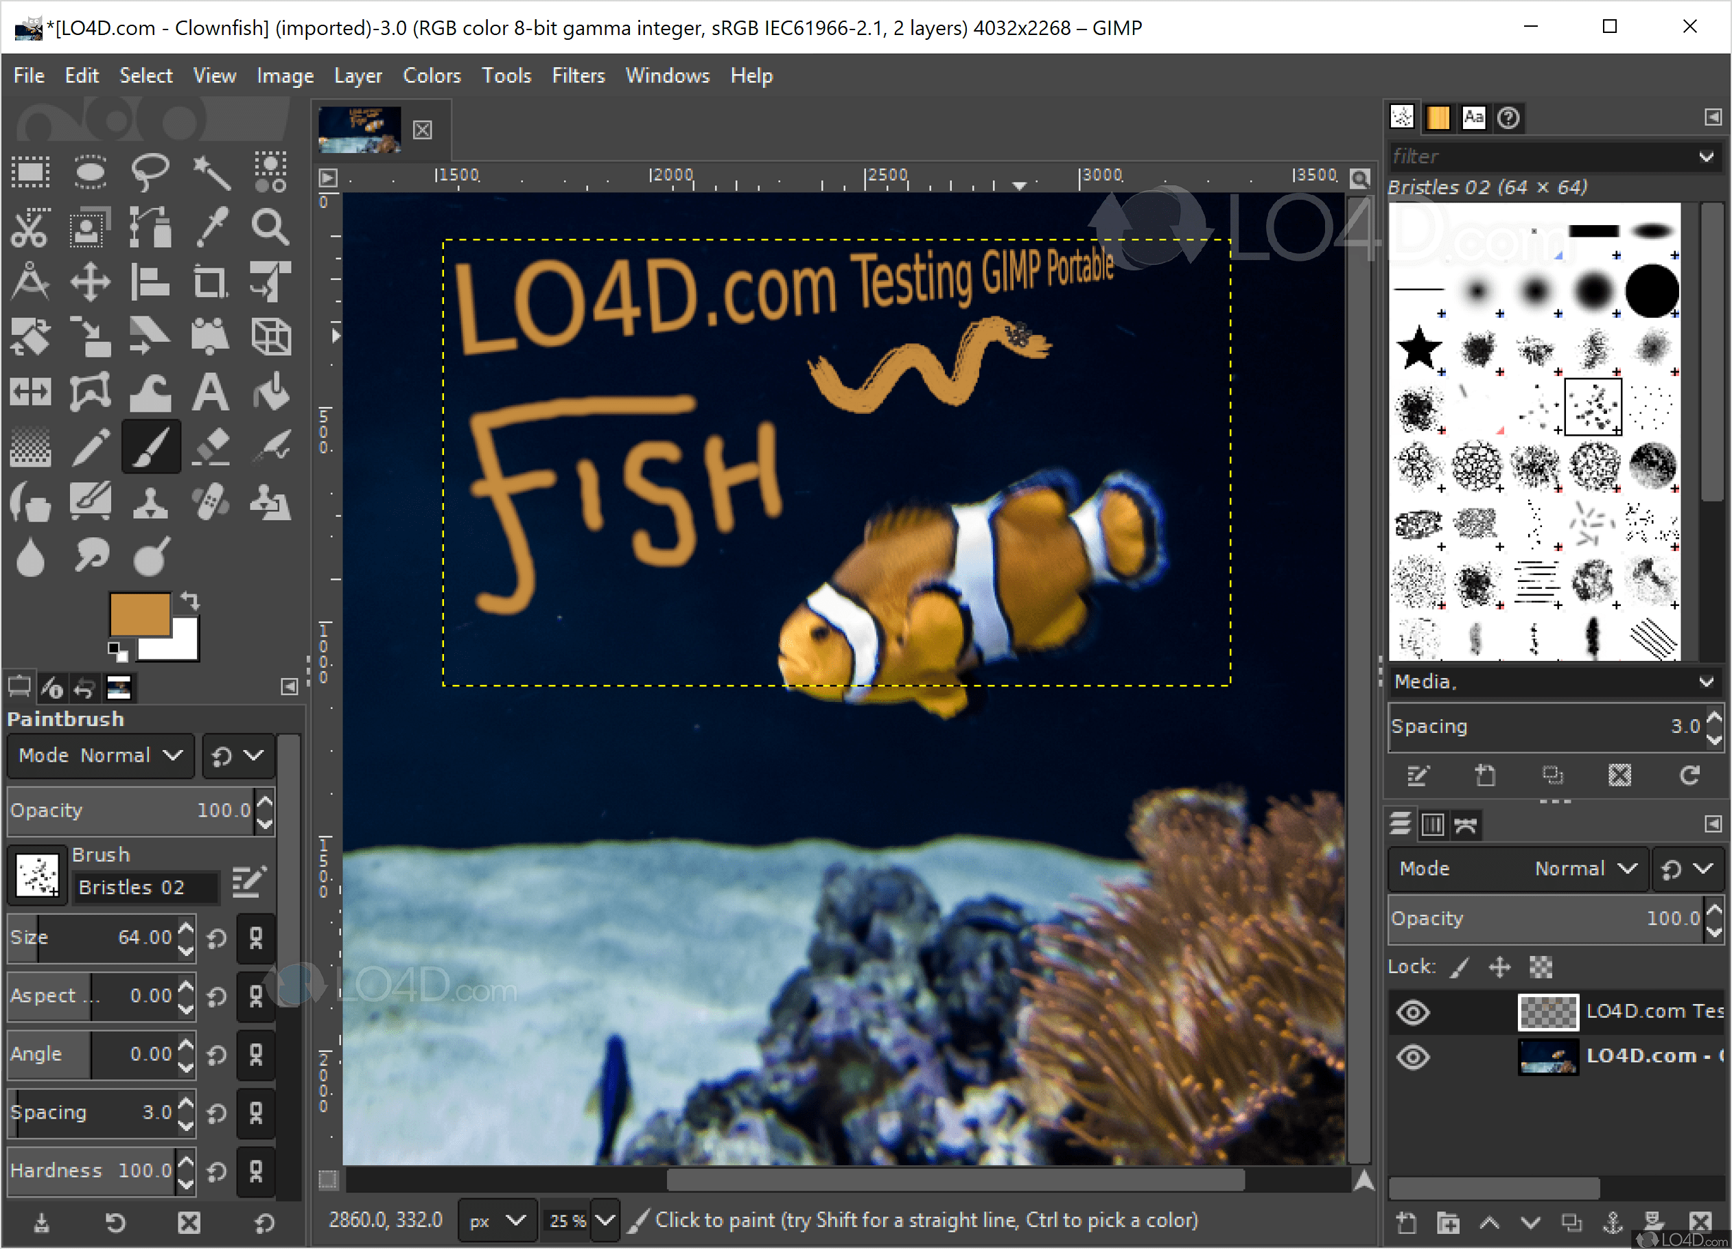Create a new layer button
Screen dimensions: 1732x1249
[x=1406, y=1224]
